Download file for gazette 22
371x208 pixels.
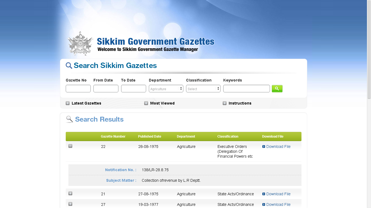(278, 147)
